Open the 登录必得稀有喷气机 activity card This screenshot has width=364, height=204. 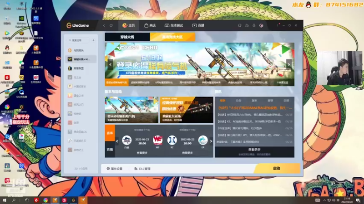pyautogui.click(x=131, y=110)
